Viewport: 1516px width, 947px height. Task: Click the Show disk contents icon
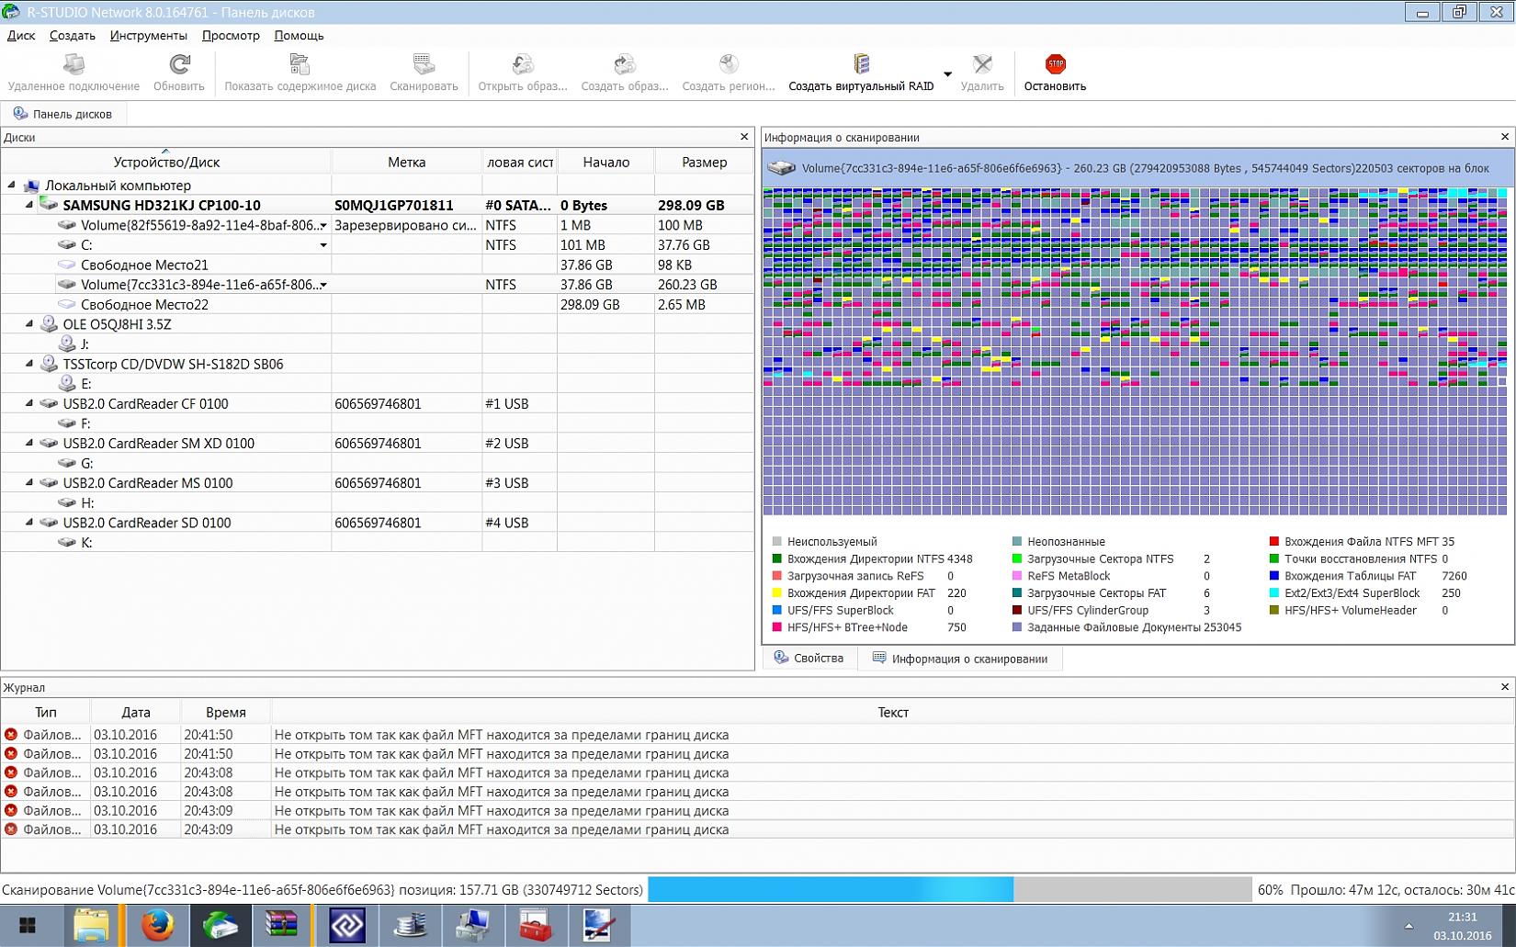click(x=300, y=64)
